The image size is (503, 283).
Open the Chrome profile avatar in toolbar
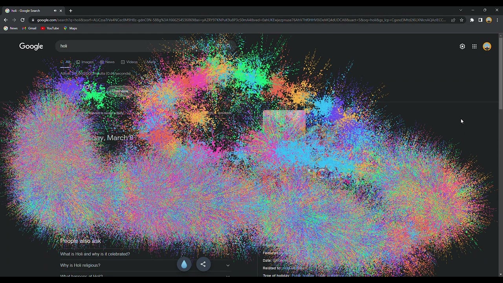click(x=489, y=20)
